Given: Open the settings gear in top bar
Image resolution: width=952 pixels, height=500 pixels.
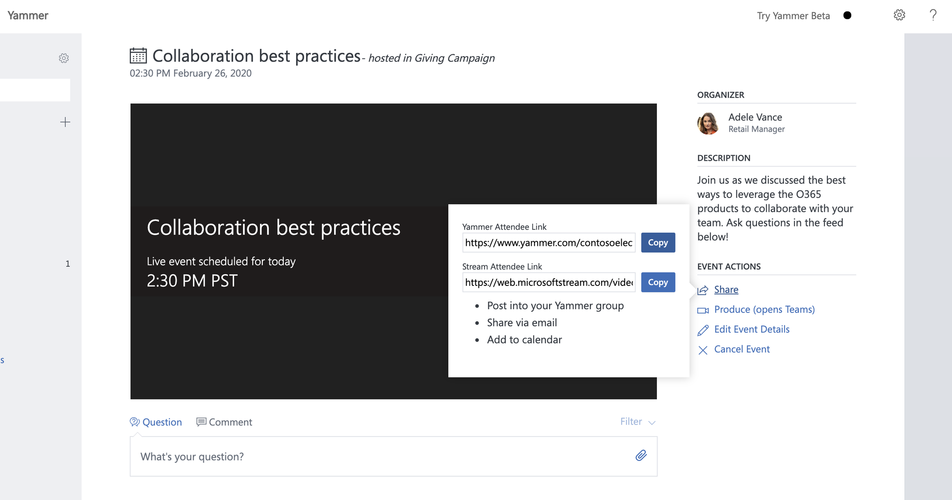Looking at the screenshot, I should pyautogui.click(x=899, y=15).
